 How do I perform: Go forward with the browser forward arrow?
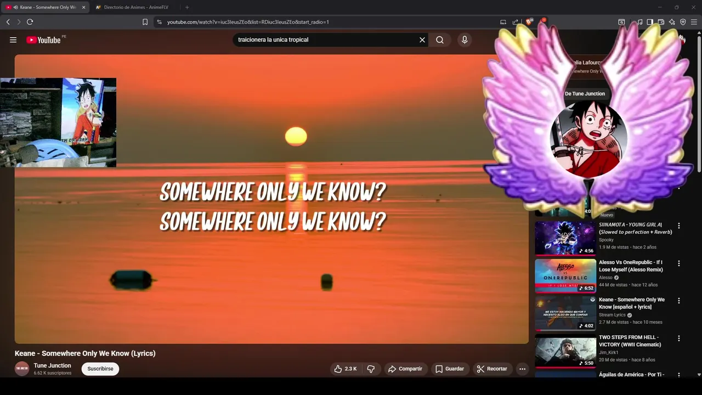point(19,22)
